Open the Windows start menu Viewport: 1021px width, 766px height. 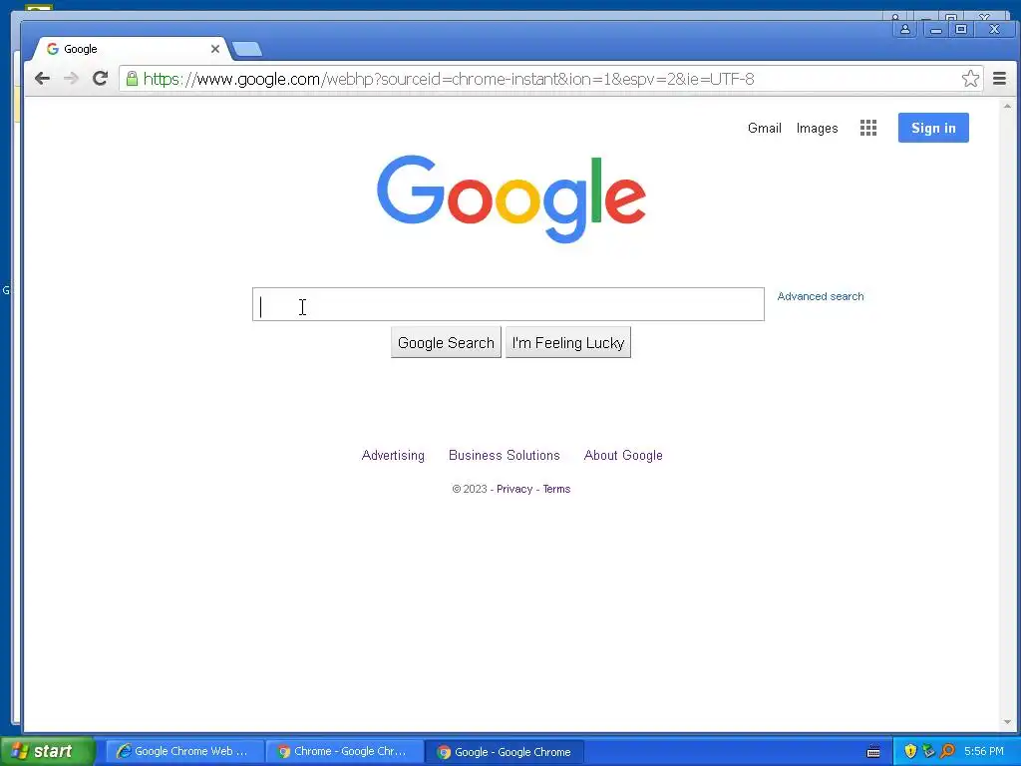47,751
